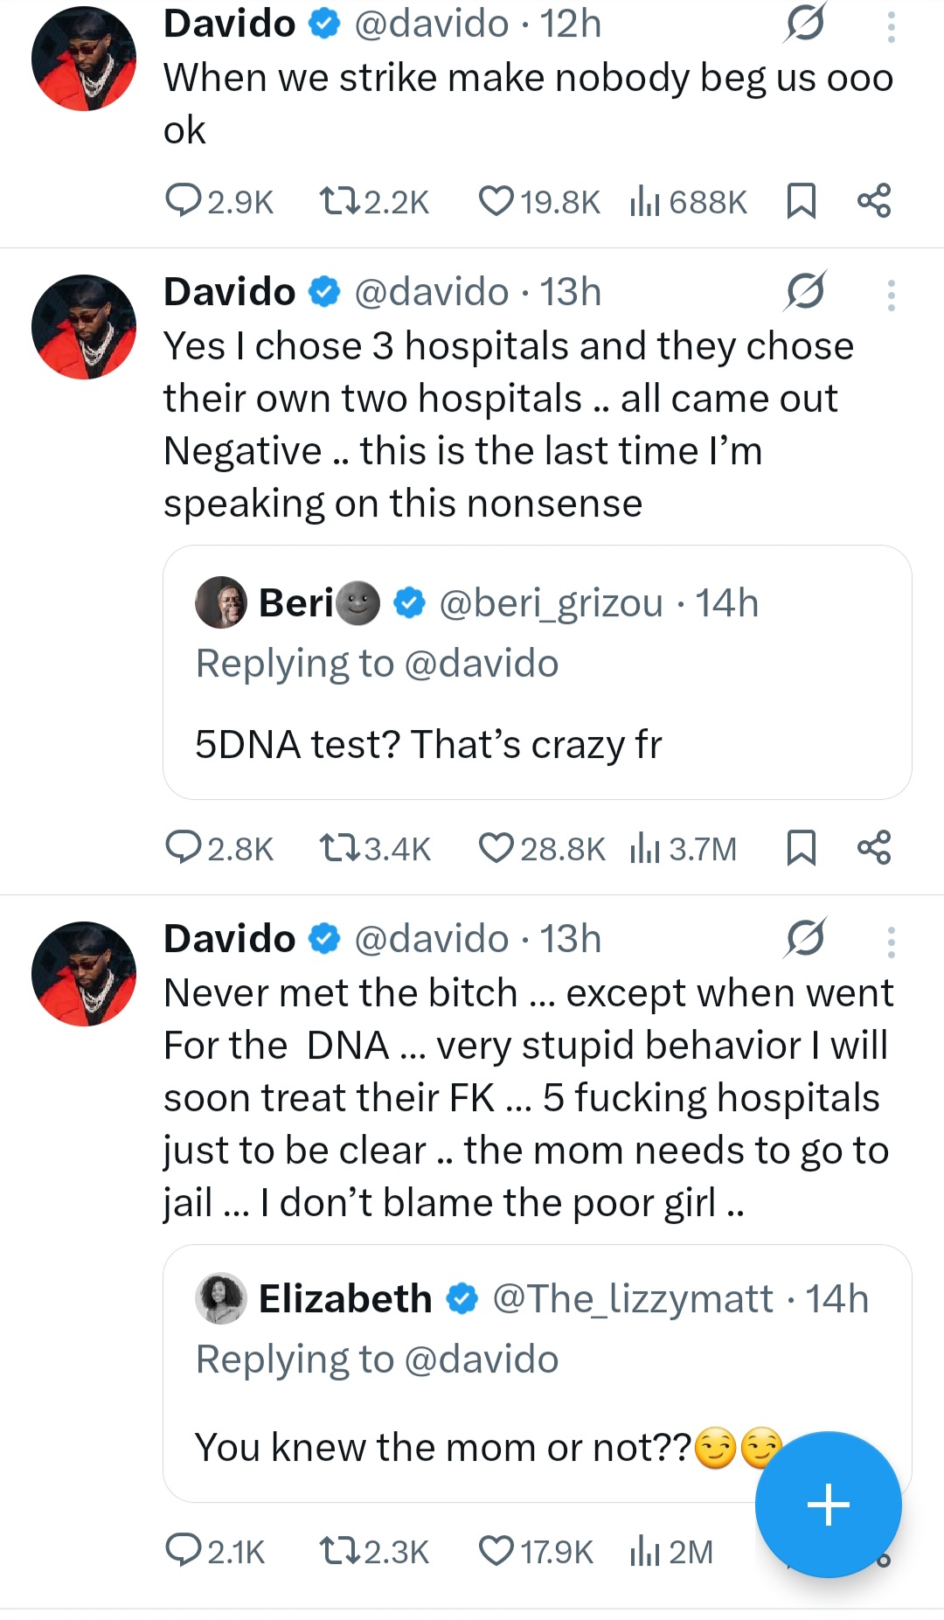Screen dimensions: 944x1620
Task: Retweet the 'When we strike' tweet
Action: 339,201
